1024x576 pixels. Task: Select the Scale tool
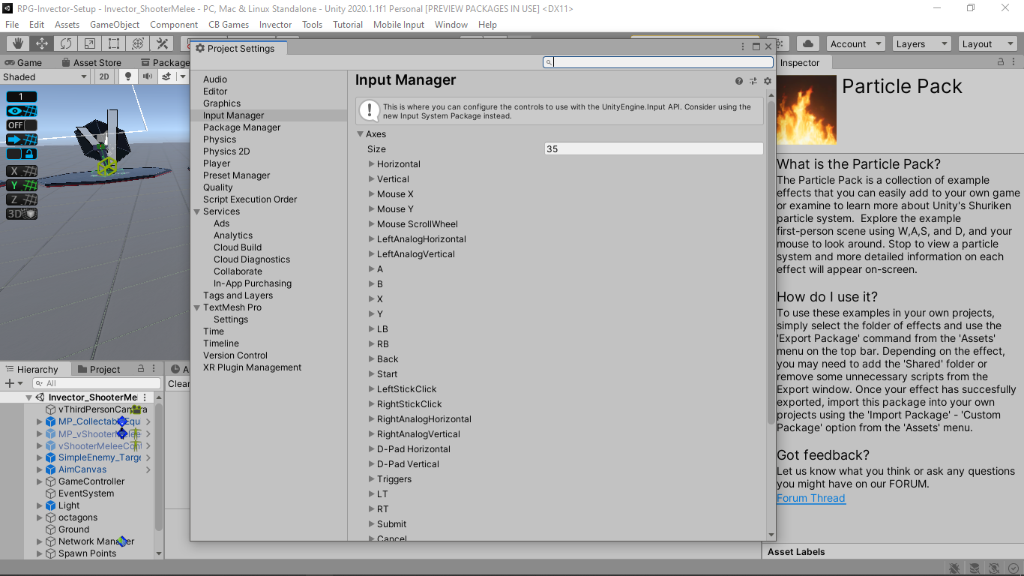90,43
